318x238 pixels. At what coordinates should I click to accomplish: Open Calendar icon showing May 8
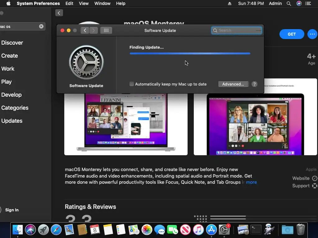(95, 230)
